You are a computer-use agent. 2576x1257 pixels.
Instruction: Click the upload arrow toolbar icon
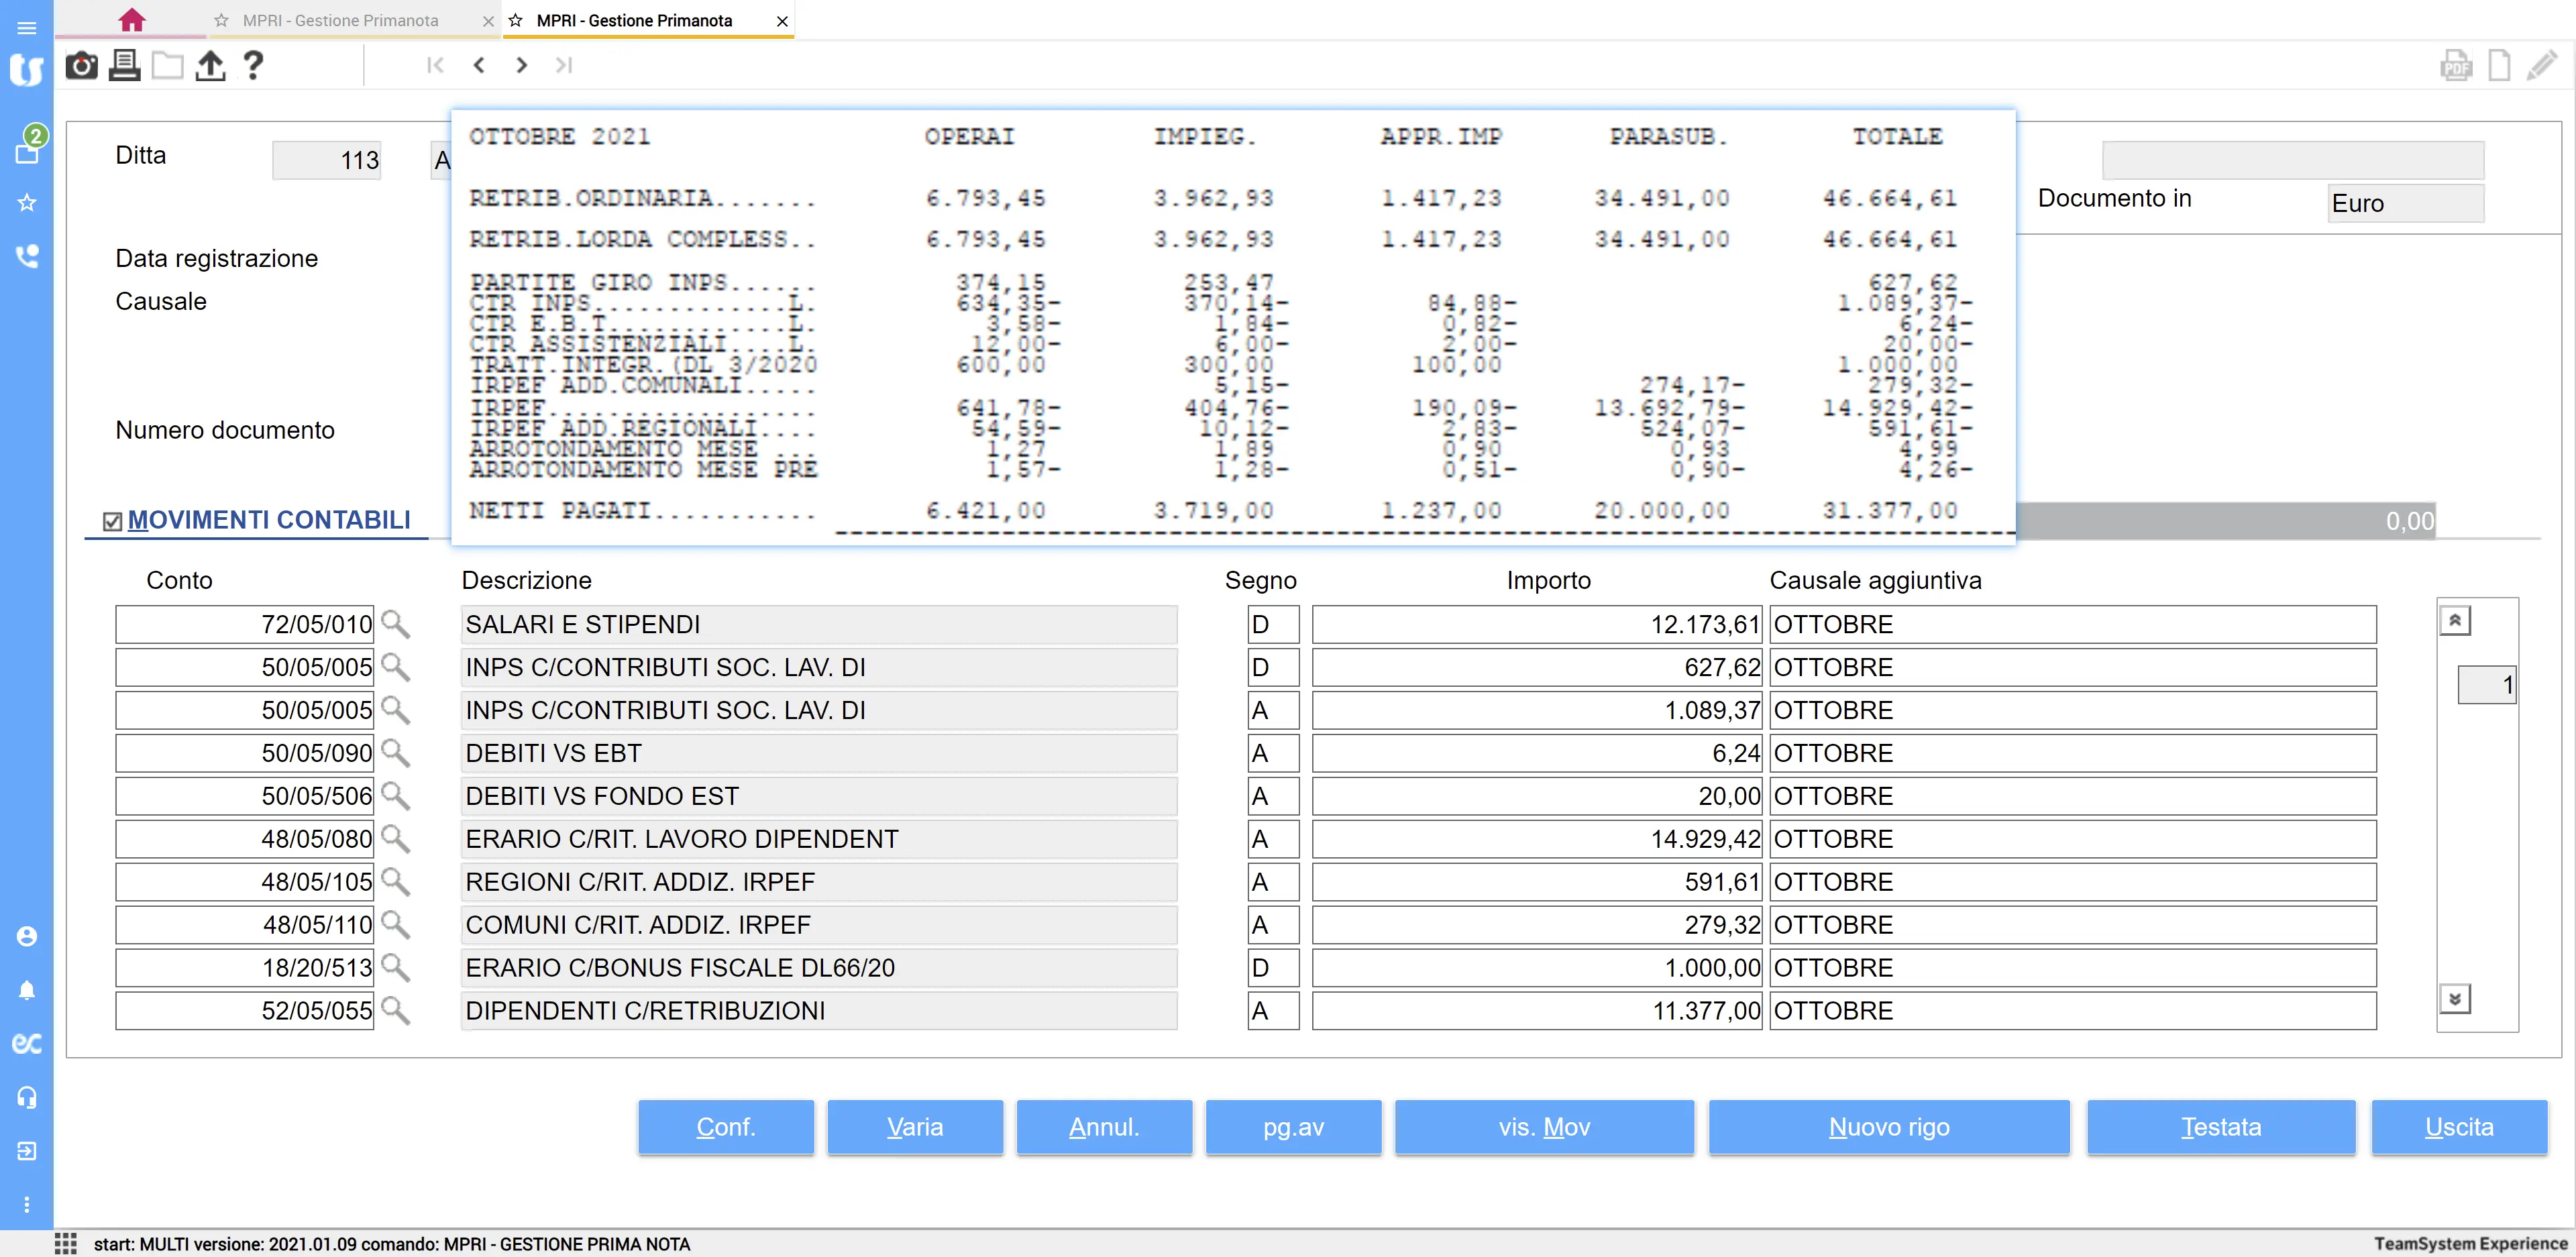[210, 66]
